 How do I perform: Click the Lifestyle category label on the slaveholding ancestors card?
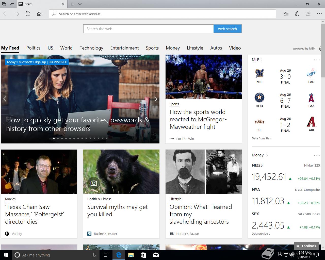point(175,199)
